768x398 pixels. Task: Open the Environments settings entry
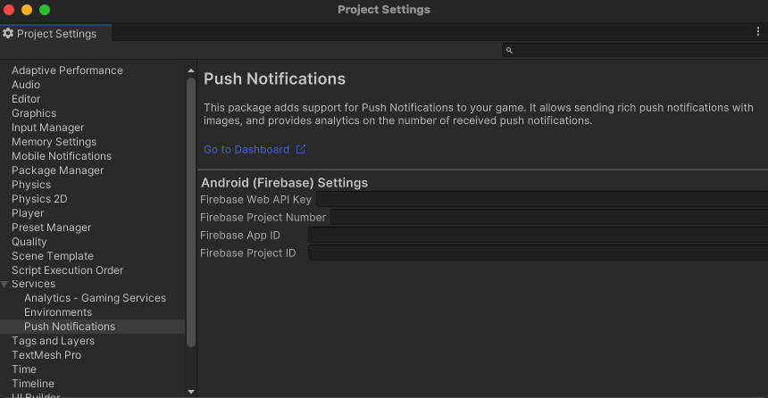tap(58, 312)
